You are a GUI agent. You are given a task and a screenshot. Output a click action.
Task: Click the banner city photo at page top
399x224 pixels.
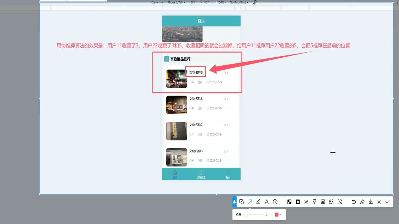coord(182,34)
